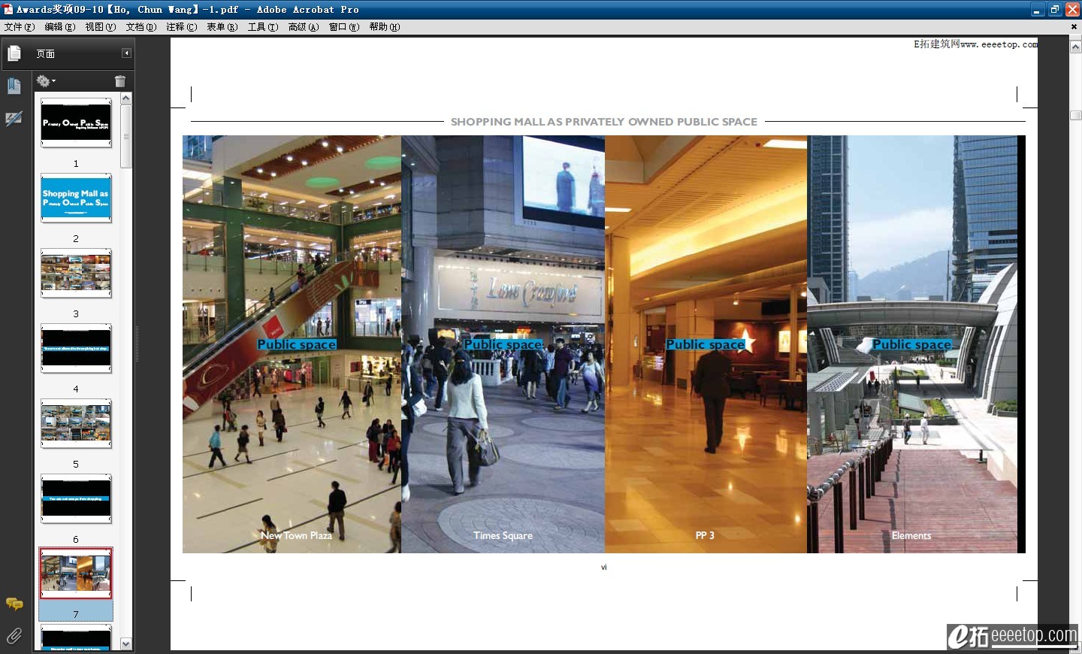Click the Adobe Acrobat title bar icon
Image resolution: width=1082 pixels, height=654 pixels.
pos(8,9)
